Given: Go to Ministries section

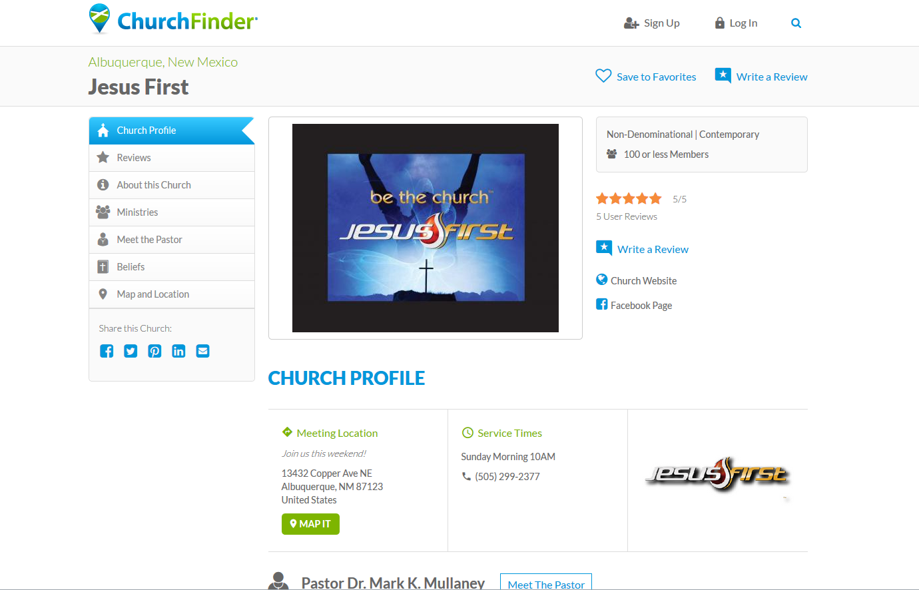Looking at the screenshot, I should coord(172,212).
